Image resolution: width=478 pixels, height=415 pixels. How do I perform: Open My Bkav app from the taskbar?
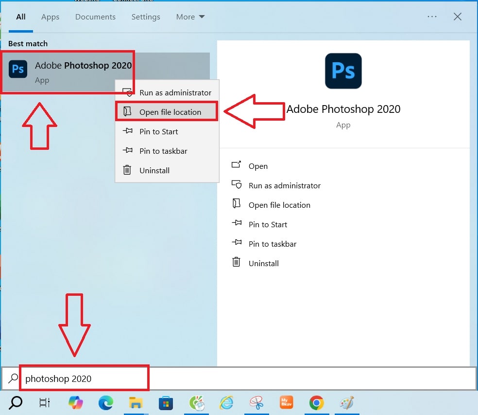click(x=286, y=402)
